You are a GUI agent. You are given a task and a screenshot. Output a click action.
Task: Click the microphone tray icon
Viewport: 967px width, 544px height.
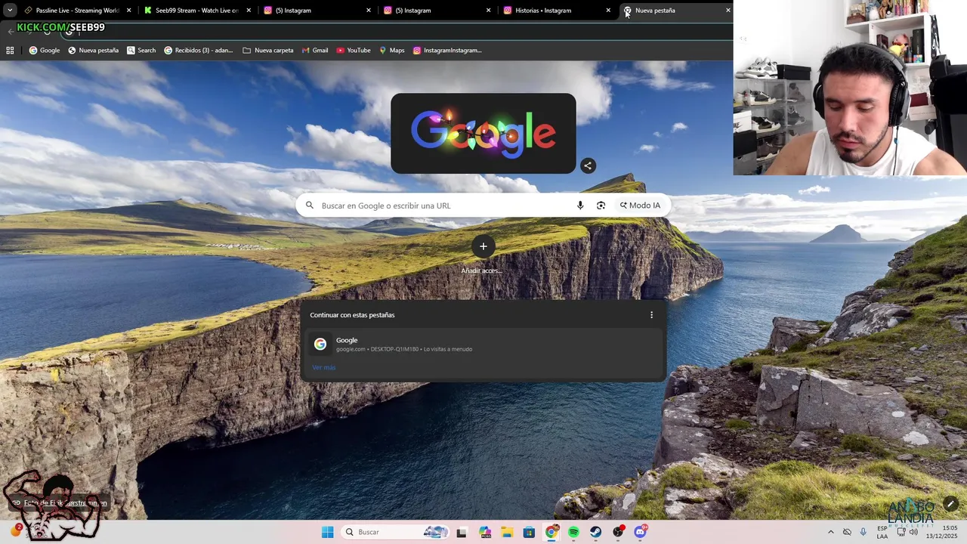(864, 532)
